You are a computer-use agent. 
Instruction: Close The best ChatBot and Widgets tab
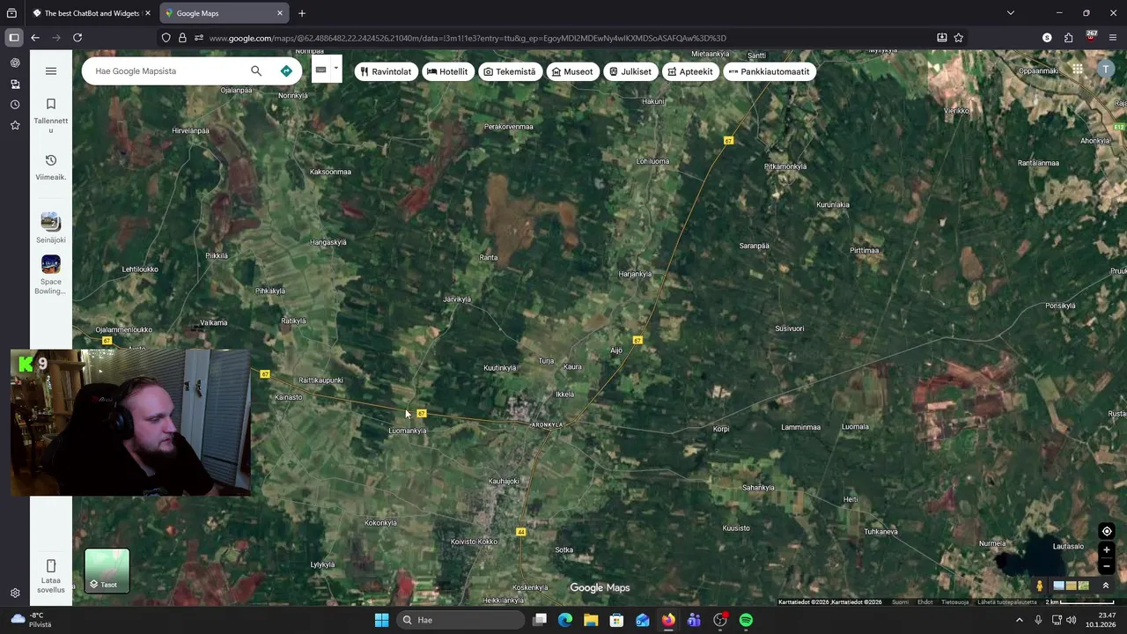(x=148, y=13)
